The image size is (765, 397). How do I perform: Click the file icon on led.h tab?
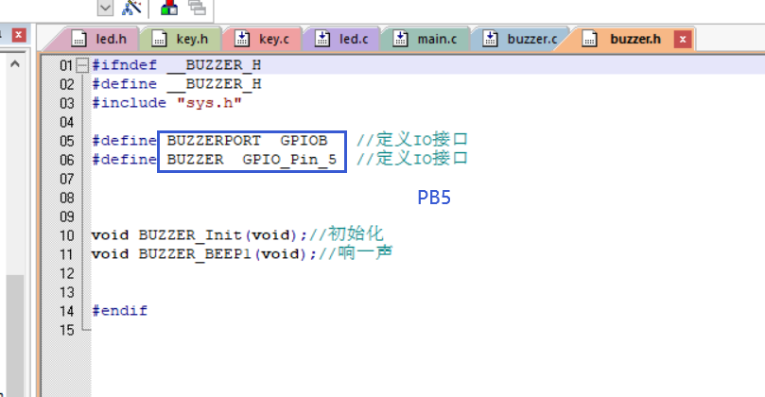coord(79,39)
